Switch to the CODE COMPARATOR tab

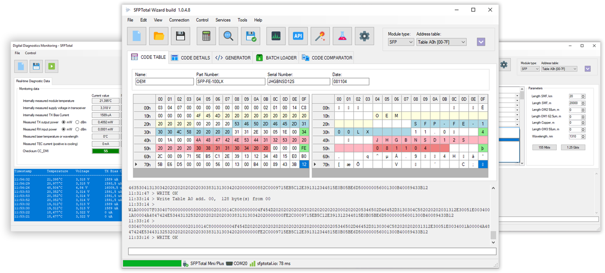[x=327, y=58]
